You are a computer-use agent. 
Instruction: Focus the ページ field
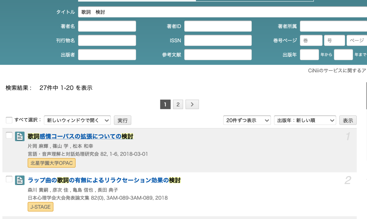[357, 40]
